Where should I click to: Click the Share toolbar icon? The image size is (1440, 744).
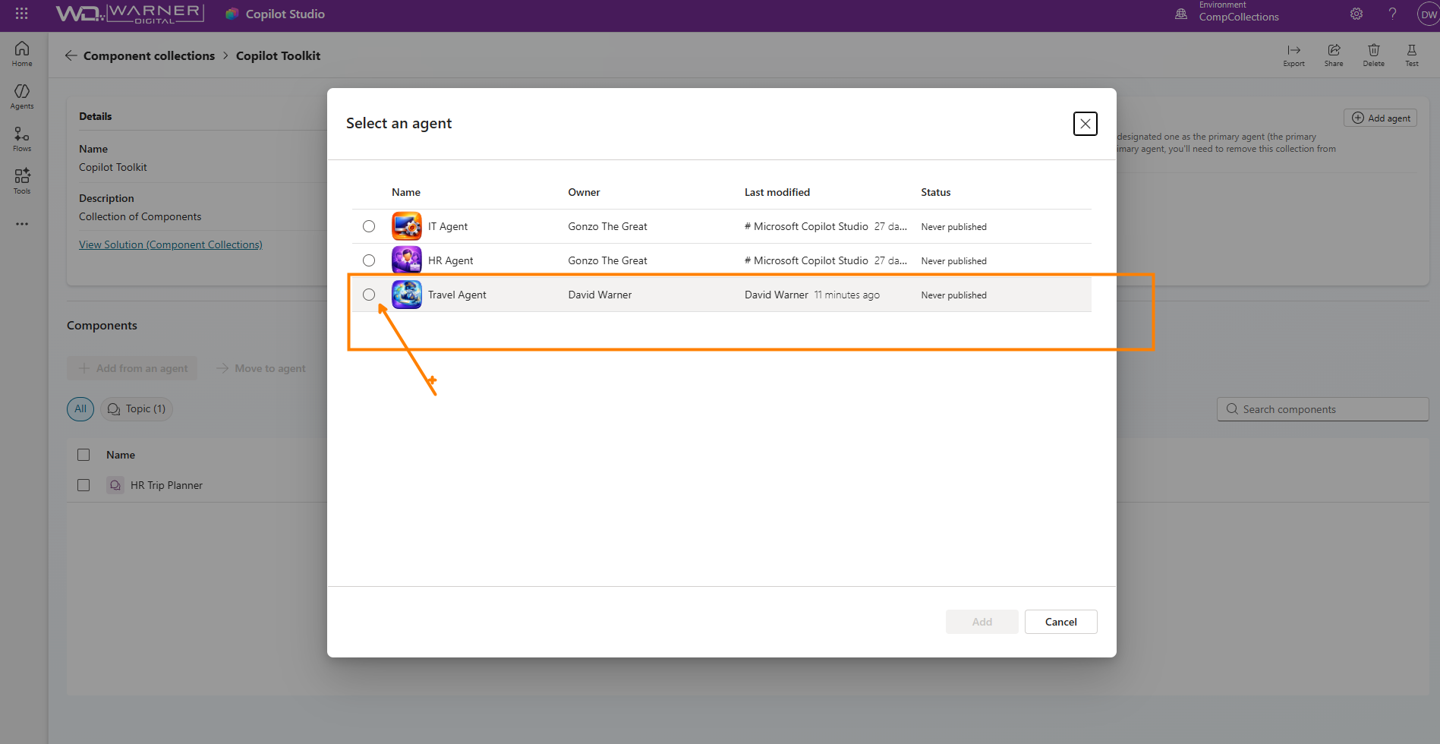tap(1334, 55)
